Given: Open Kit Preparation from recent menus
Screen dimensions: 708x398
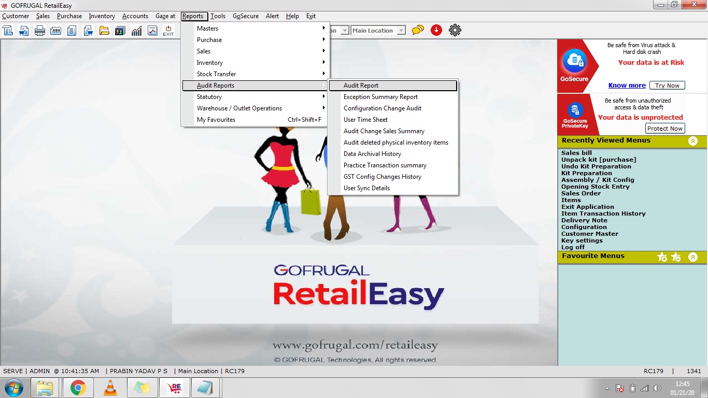Looking at the screenshot, I should [x=587, y=173].
